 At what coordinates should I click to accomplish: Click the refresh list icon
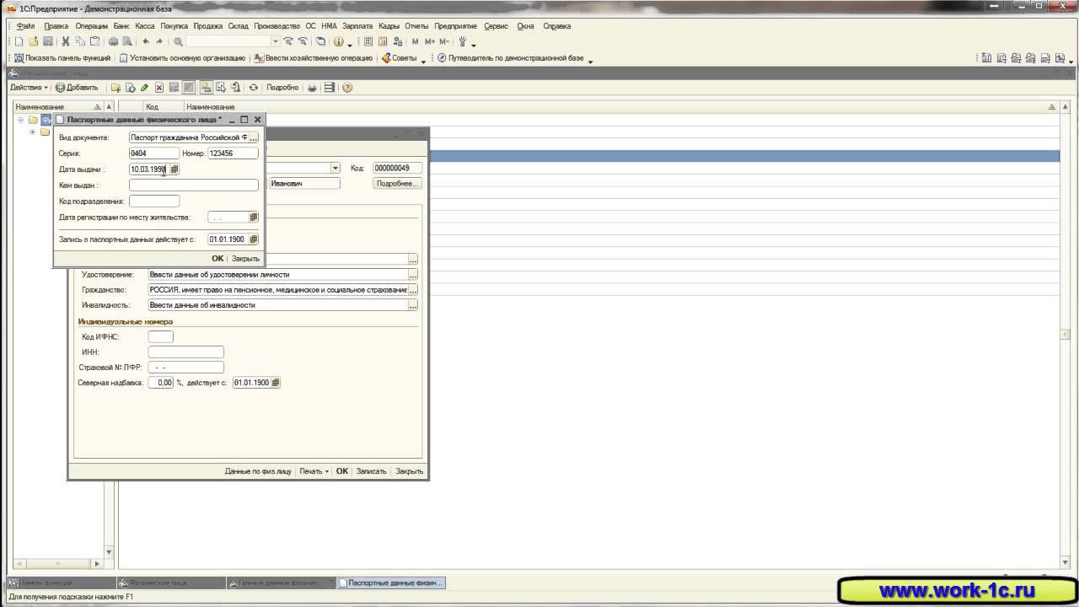(253, 88)
